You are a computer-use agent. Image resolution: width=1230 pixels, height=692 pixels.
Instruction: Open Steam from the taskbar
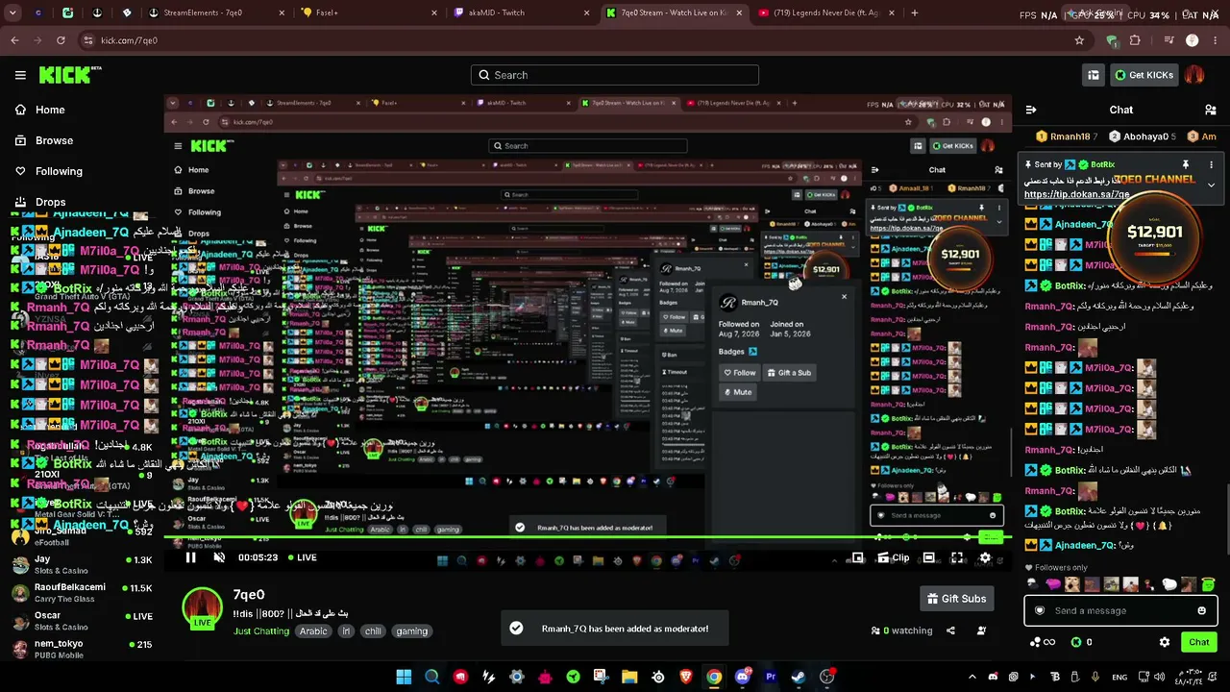799,677
